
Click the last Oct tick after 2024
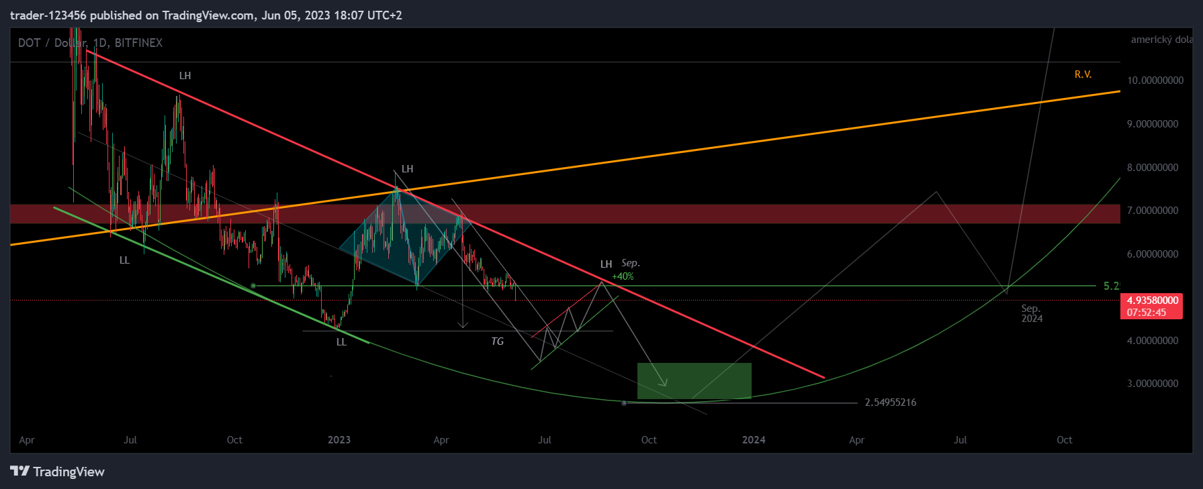click(x=1065, y=440)
